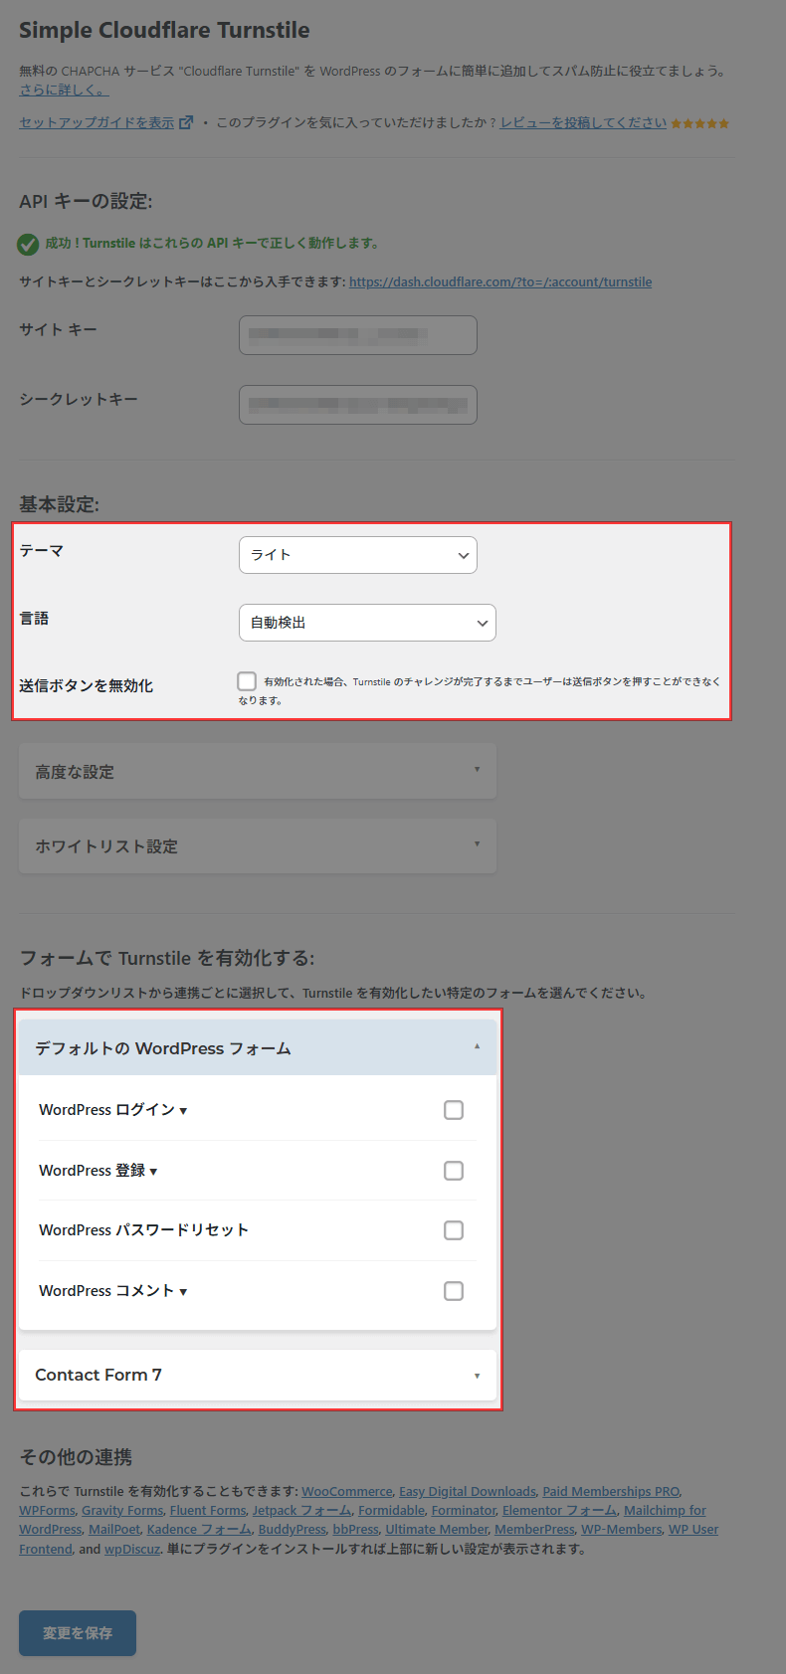Expand the ホワイトリスト設定 section
This screenshot has height=1674, width=786.
(x=258, y=846)
